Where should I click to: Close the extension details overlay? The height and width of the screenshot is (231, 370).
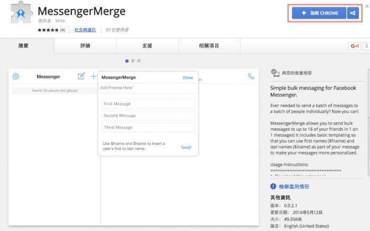coord(367,6)
